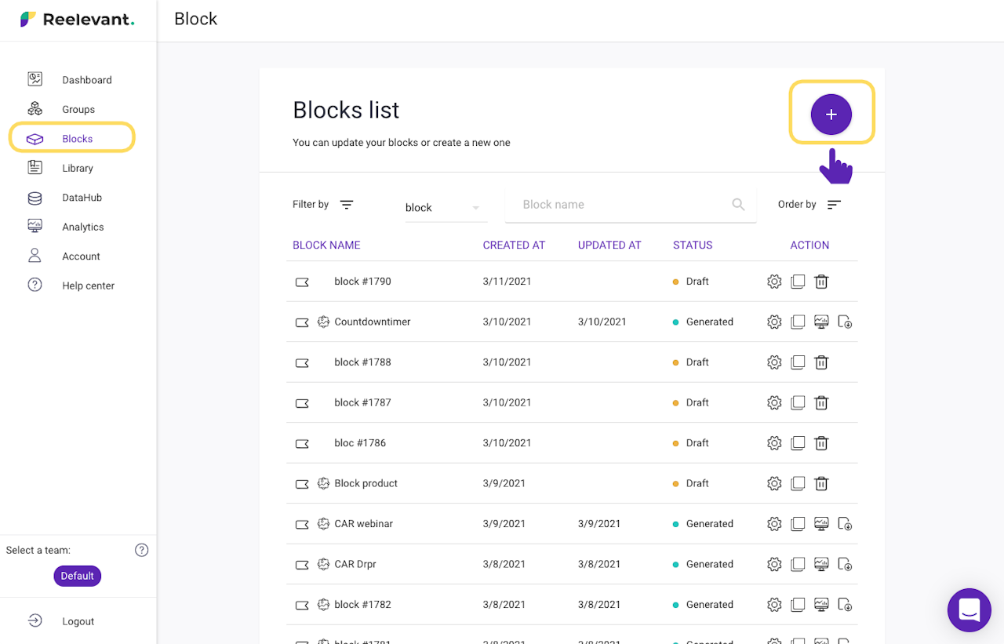Screen dimensions: 1004x644
Task: Open settings for block #1790
Action: tap(774, 282)
